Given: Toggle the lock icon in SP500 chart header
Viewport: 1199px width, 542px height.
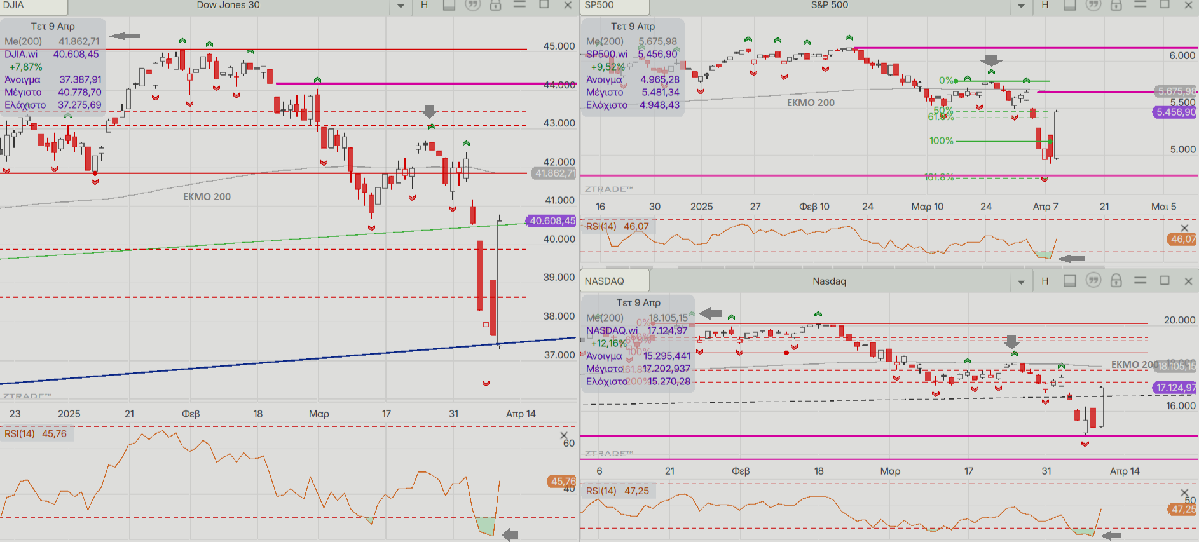Looking at the screenshot, I should pos(1116,5).
